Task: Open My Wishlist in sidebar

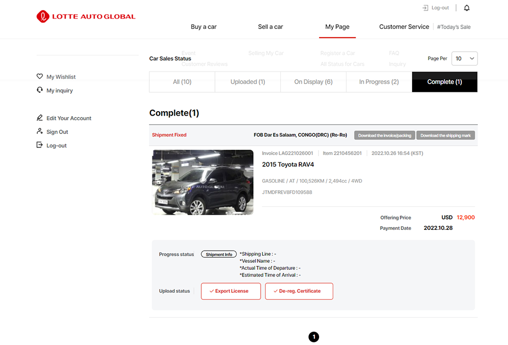Action: [x=61, y=77]
